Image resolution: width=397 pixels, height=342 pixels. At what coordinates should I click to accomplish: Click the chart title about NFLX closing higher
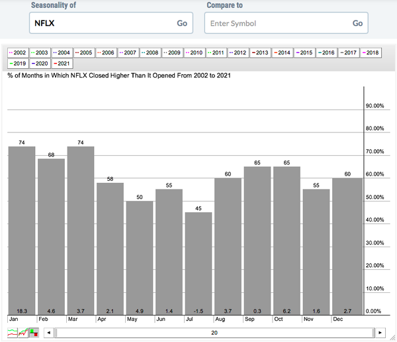(119, 76)
